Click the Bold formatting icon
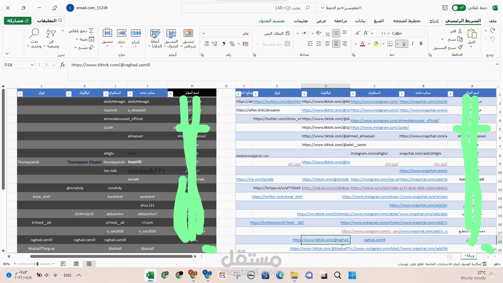503x283 pixels. coord(421,43)
